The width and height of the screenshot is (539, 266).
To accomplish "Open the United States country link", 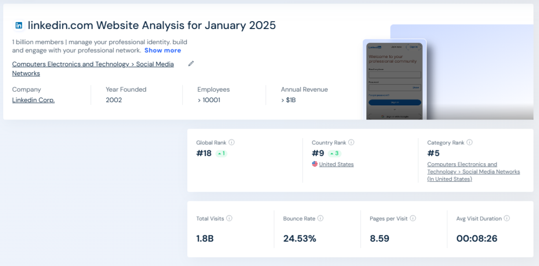I will 336,164.
